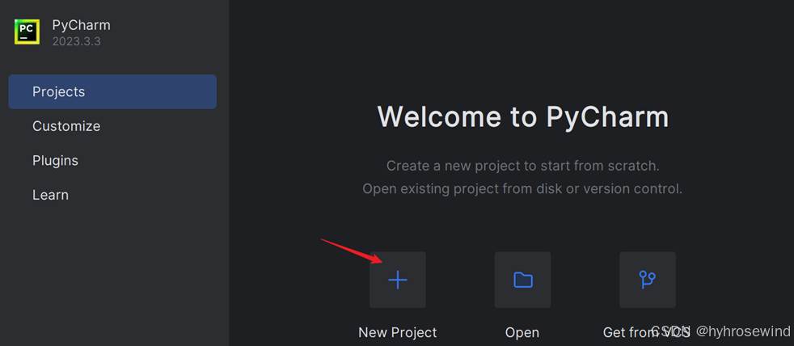Viewport: 794px width, 346px height.
Task: Click the PyCharm logo icon
Action: tap(27, 32)
